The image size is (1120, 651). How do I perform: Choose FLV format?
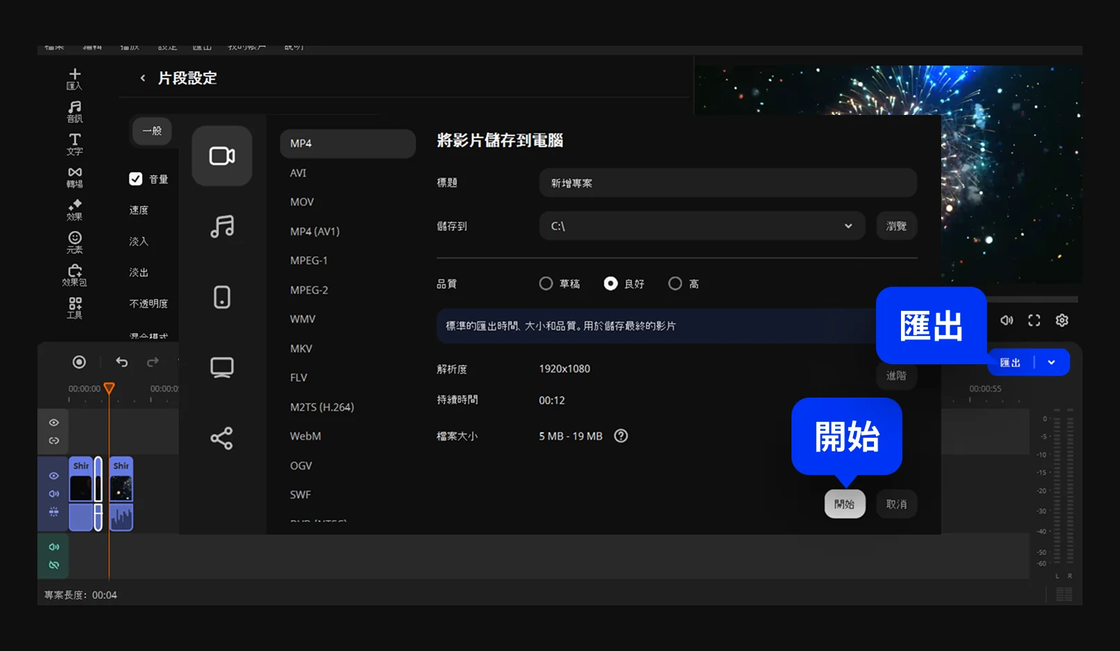point(299,377)
